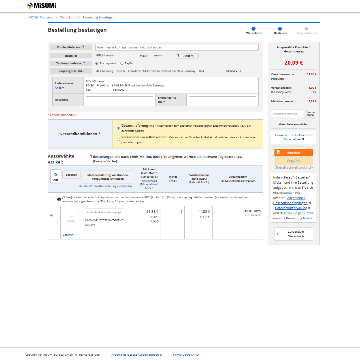Toggle the Alle select-all checkbox
Screen dimensions: 360x361
pyautogui.click(x=56, y=174)
